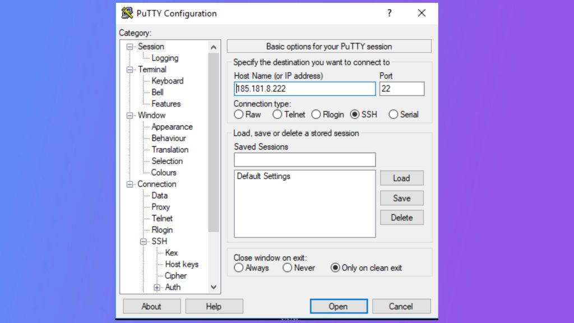Open the Rlogin category in tree

(162, 230)
